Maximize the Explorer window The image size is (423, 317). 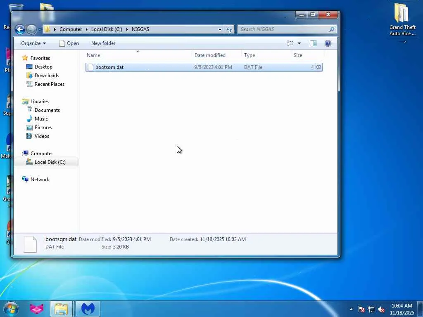coord(313,14)
